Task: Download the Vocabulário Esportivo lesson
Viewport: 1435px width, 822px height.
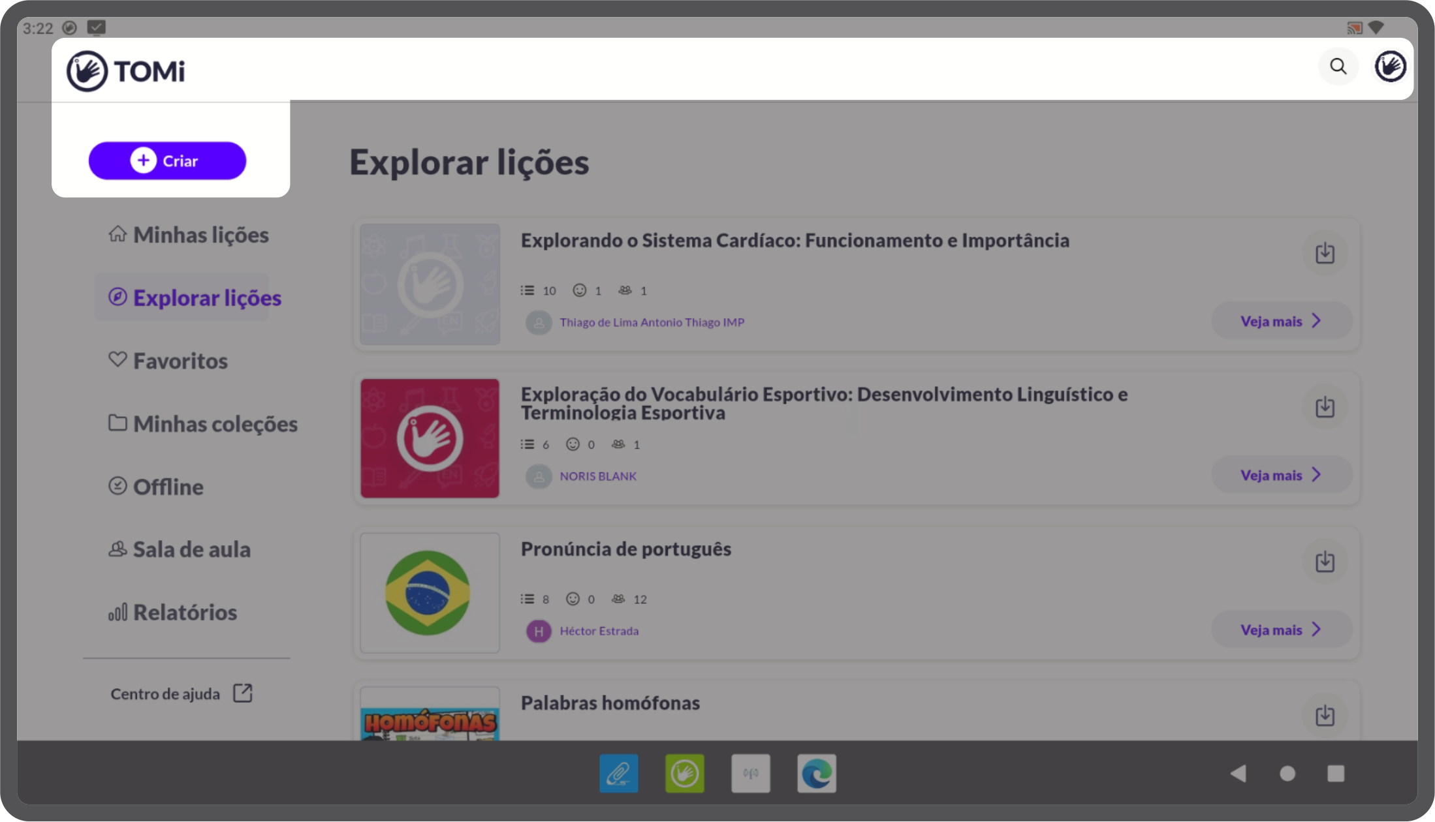Action: (1325, 407)
